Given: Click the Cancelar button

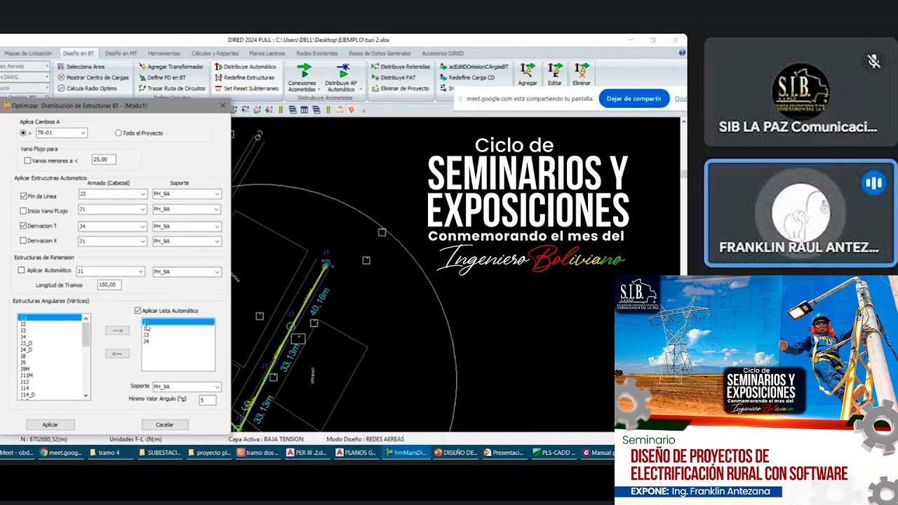Looking at the screenshot, I should (x=165, y=424).
